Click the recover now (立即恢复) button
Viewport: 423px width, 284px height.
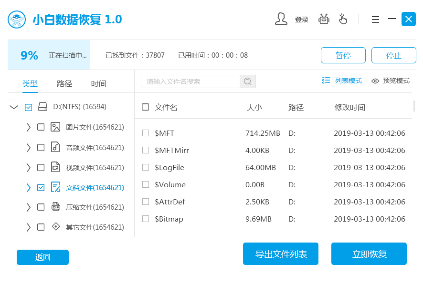click(369, 254)
